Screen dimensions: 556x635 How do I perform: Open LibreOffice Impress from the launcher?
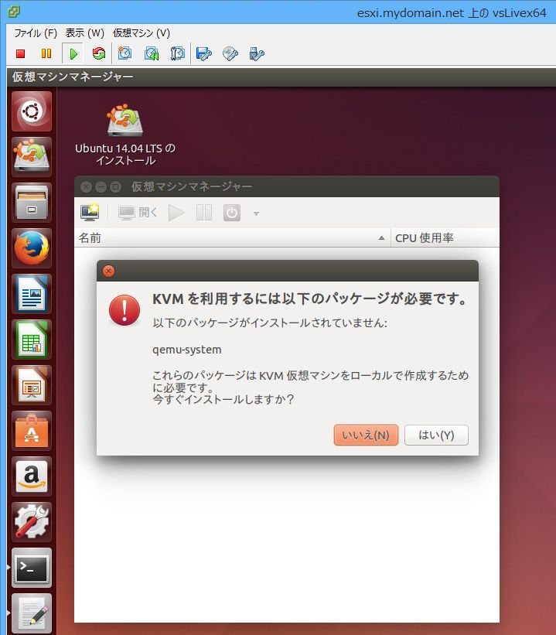tap(32, 385)
